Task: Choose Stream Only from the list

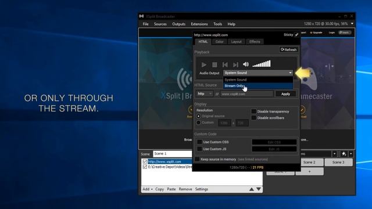Action: coord(258,86)
